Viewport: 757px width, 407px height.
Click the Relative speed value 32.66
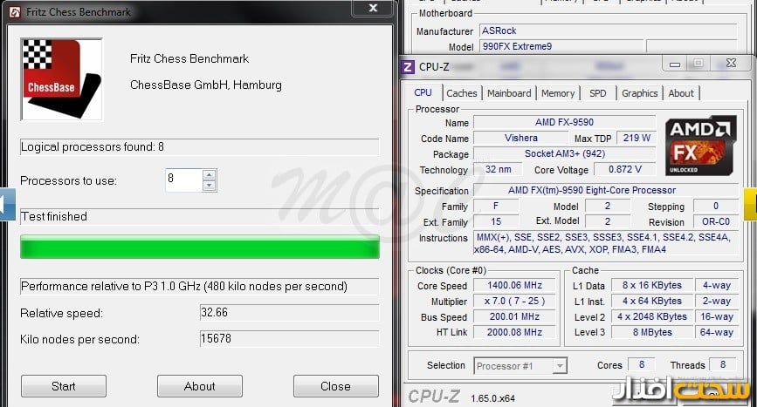290,313
